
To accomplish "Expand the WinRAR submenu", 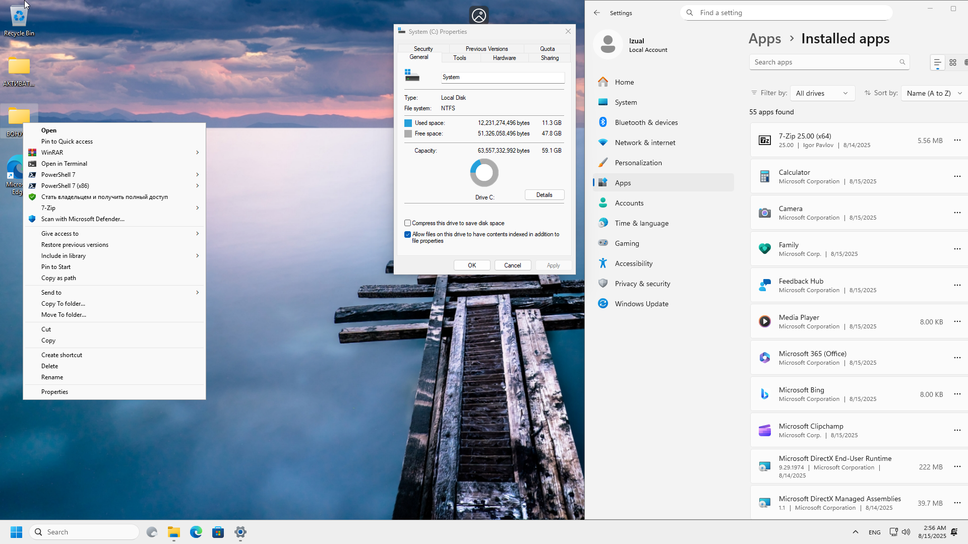I will point(114,153).
